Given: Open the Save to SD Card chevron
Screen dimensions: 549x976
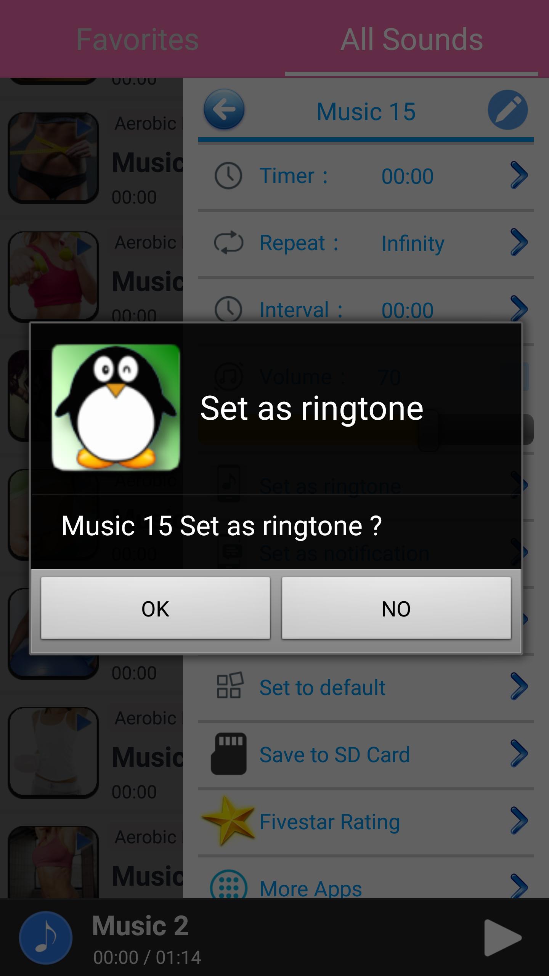Looking at the screenshot, I should pos(519,754).
